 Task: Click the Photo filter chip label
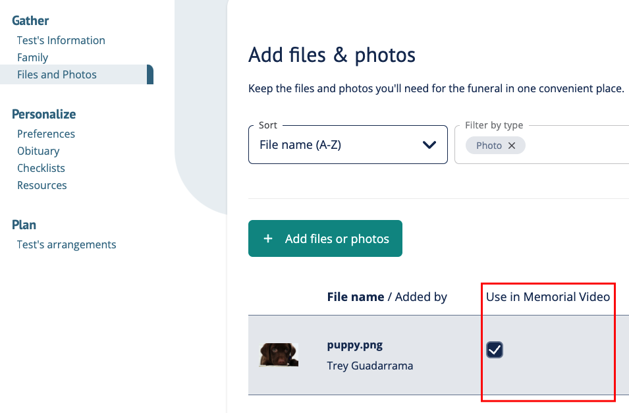489,146
